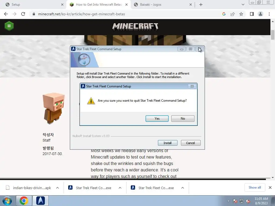
Task: Close the downloads bar
Action: pyautogui.click(x=270, y=187)
